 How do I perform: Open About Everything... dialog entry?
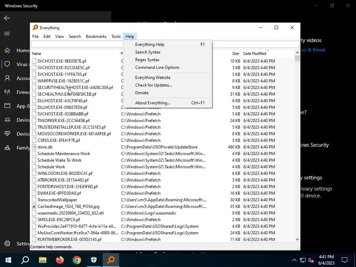pyautogui.click(x=168, y=103)
